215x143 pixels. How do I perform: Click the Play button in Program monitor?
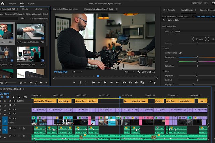pyautogui.click(x=105, y=82)
